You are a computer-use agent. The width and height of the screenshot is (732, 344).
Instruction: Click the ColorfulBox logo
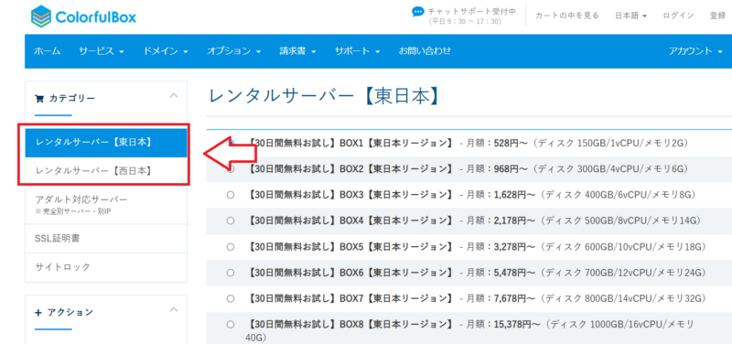pyautogui.click(x=83, y=16)
